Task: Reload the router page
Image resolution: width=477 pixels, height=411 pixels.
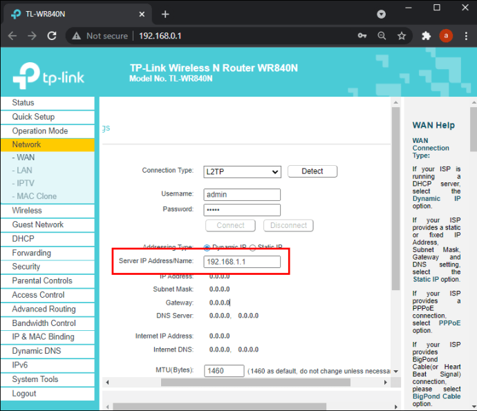Action: click(x=52, y=36)
